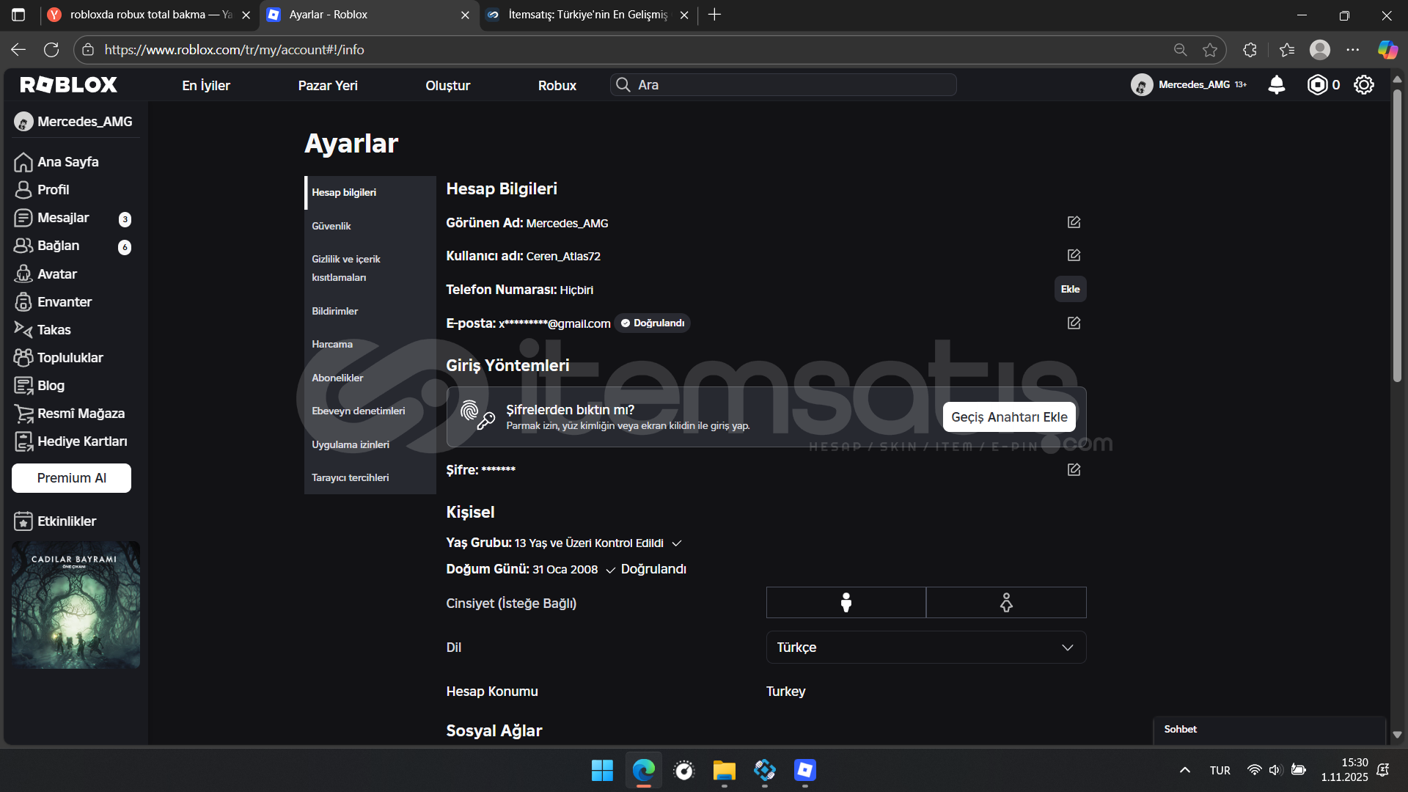Select the female gender option
This screenshot has height=792, width=1408.
[1006, 603]
